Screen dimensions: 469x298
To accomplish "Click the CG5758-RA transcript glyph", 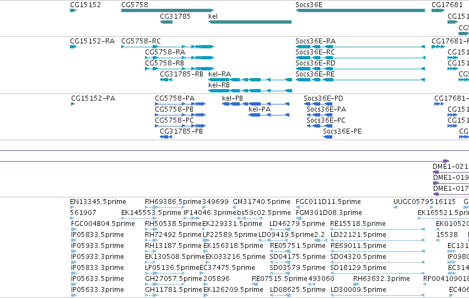I will pyautogui.click(x=180, y=58).
